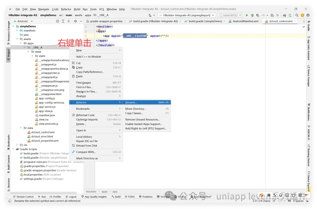Collapse all icon in Project panel header
The width and height of the screenshot is (317, 209).
(x=68, y=21)
